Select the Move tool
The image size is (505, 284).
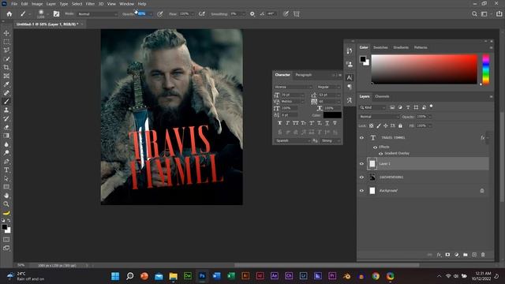(6, 33)
